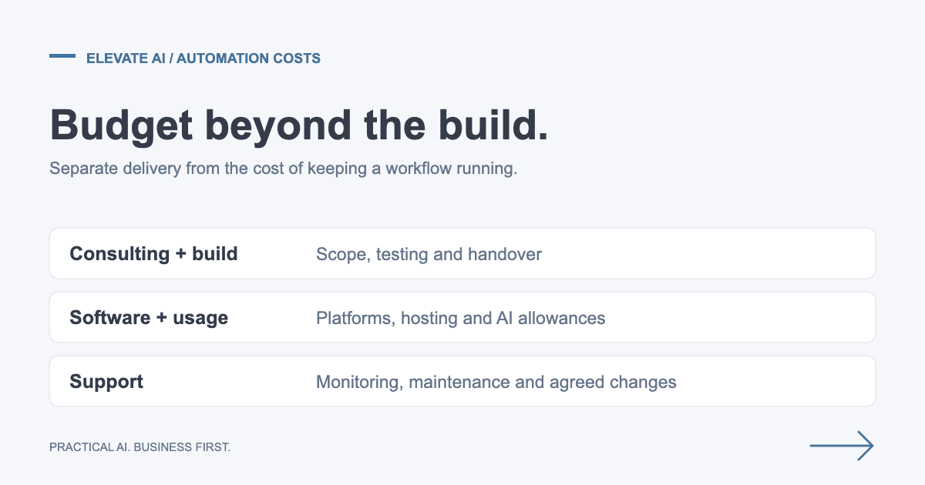Click the "ELEVATE AI / AUTOMATION COSTS" header
The height and width of the screenshot is (485, 925).
(203, 58)
